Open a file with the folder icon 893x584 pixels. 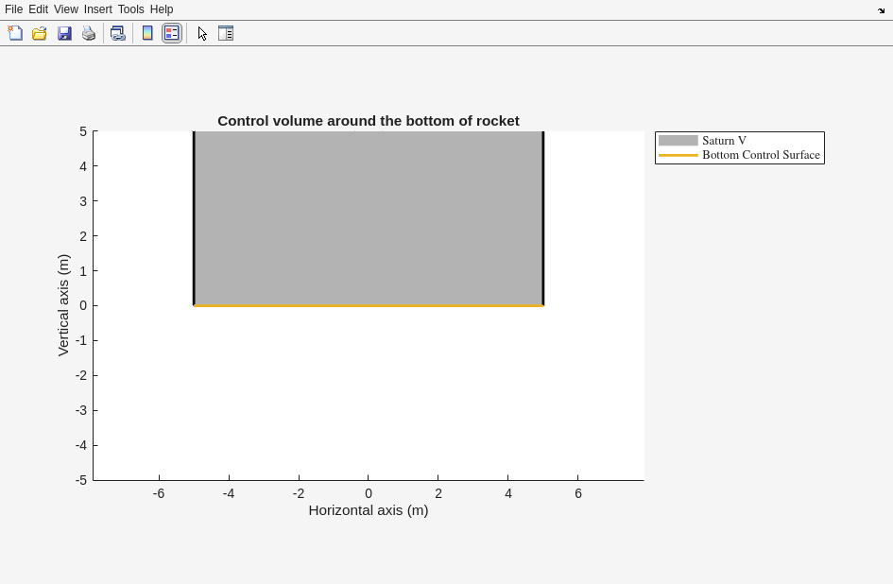point(40,33)
